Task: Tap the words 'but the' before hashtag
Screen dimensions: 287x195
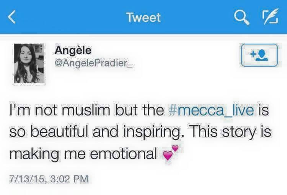Action: pos(139,110)
